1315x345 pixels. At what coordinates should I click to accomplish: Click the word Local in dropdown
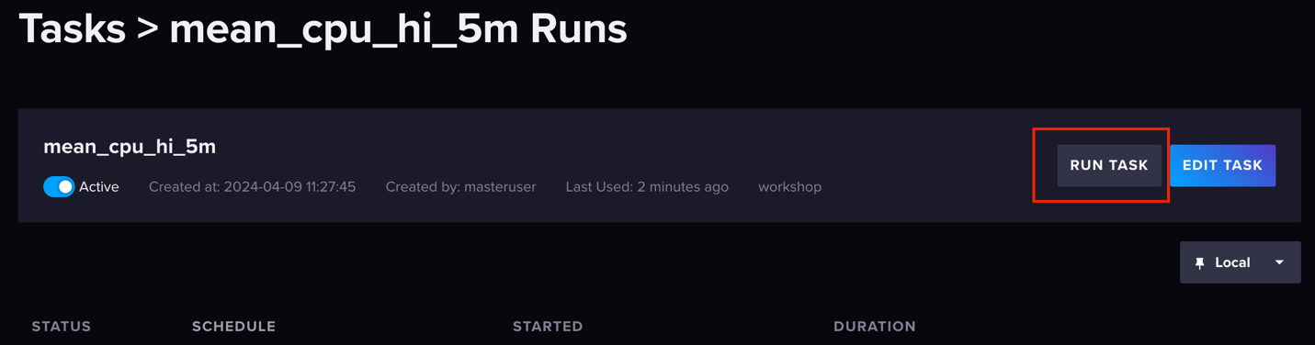point(1232,262)
